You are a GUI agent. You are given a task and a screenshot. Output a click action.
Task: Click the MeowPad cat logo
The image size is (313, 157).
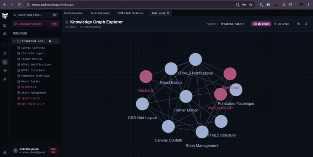click(5, 16)
